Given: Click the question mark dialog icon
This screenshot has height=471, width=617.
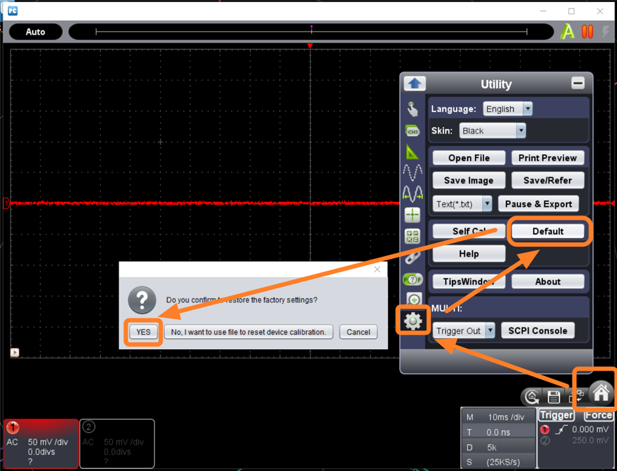Looking at the screenshot, I should (x=142, y=300).
